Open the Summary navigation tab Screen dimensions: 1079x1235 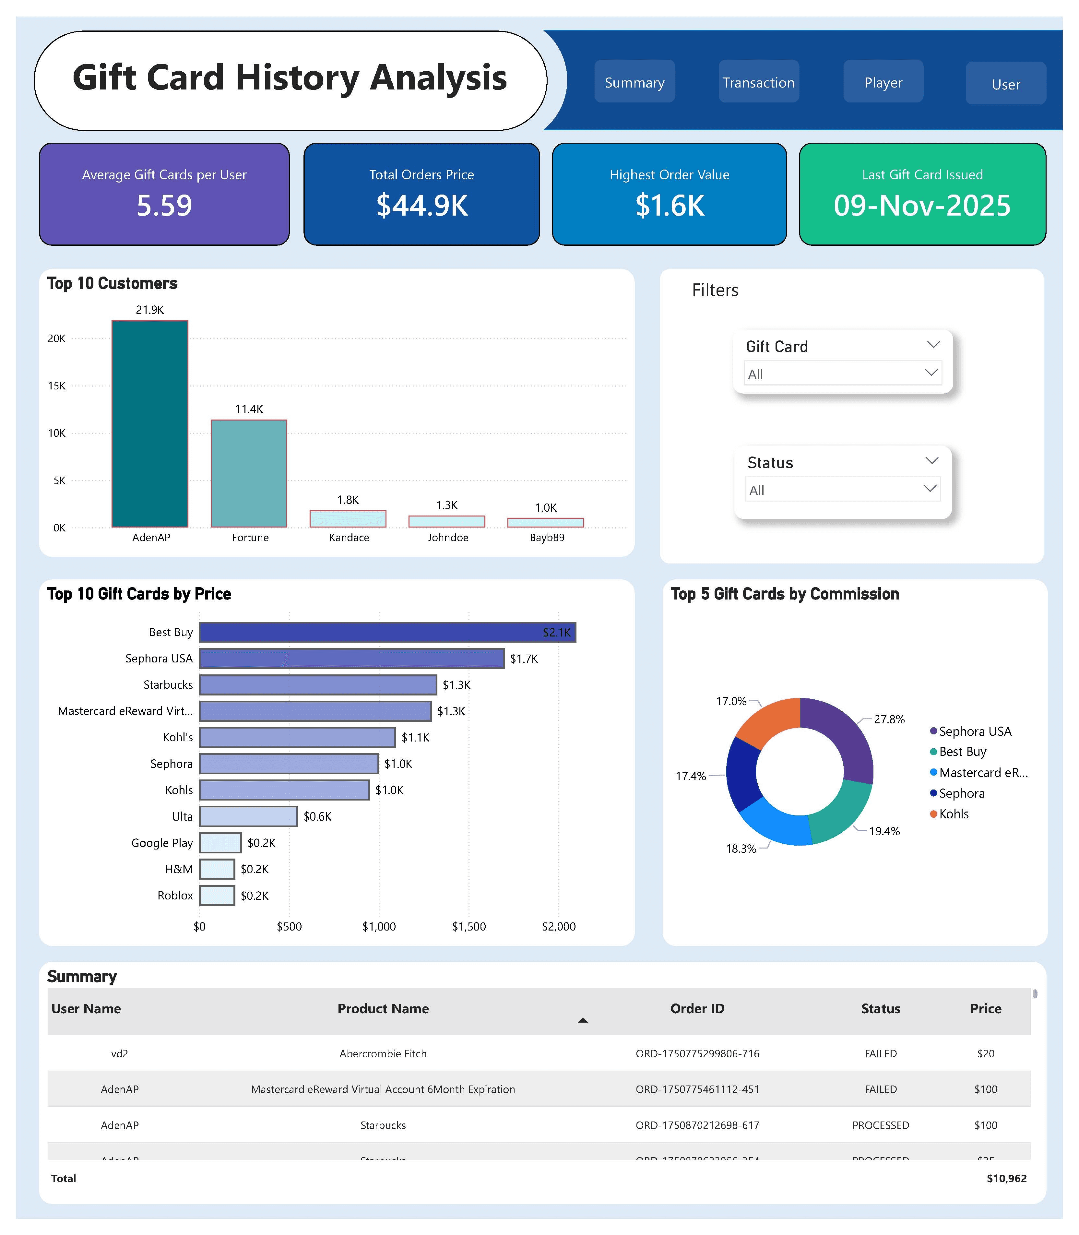[x=634, y=82]
